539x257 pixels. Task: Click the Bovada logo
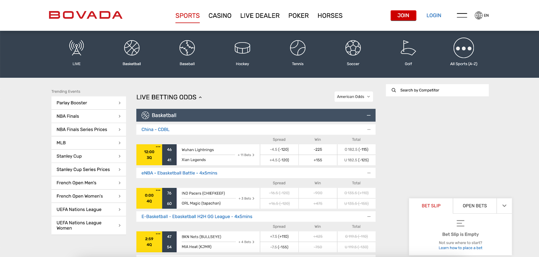pyautogui.click(x=86, y=15)
